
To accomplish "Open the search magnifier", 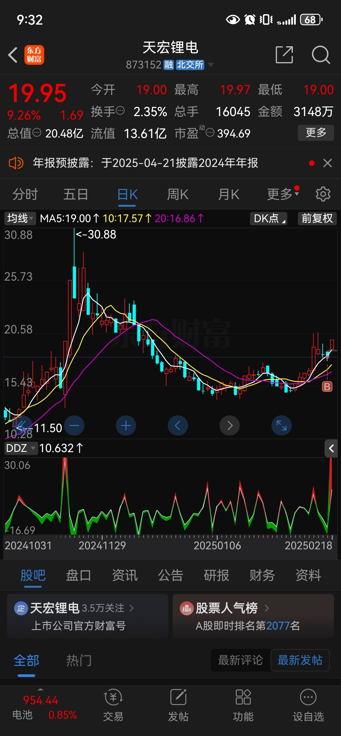I will pos(321,54).
